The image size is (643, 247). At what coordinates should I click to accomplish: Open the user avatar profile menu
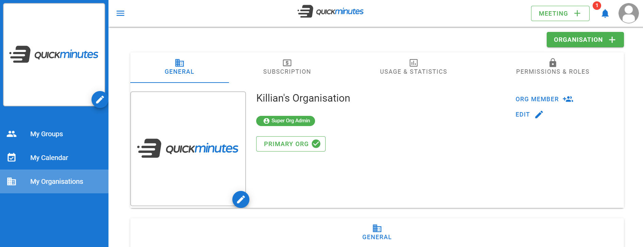[x=628, y=13]
